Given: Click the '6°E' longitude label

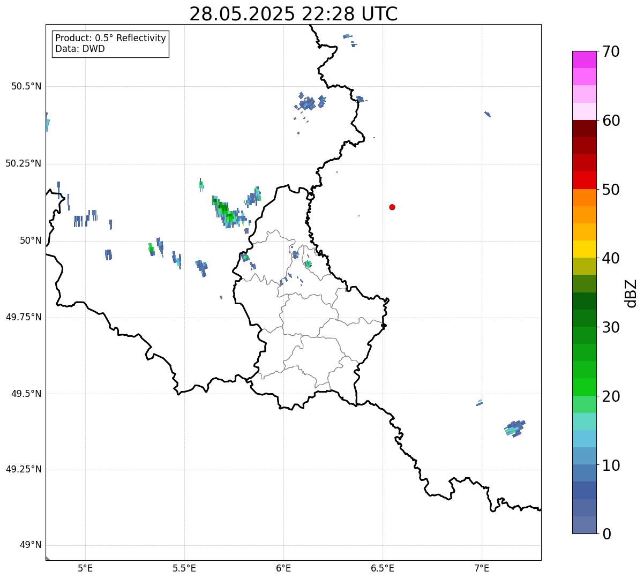Looking at the screenshot, I should click(283, 569).
